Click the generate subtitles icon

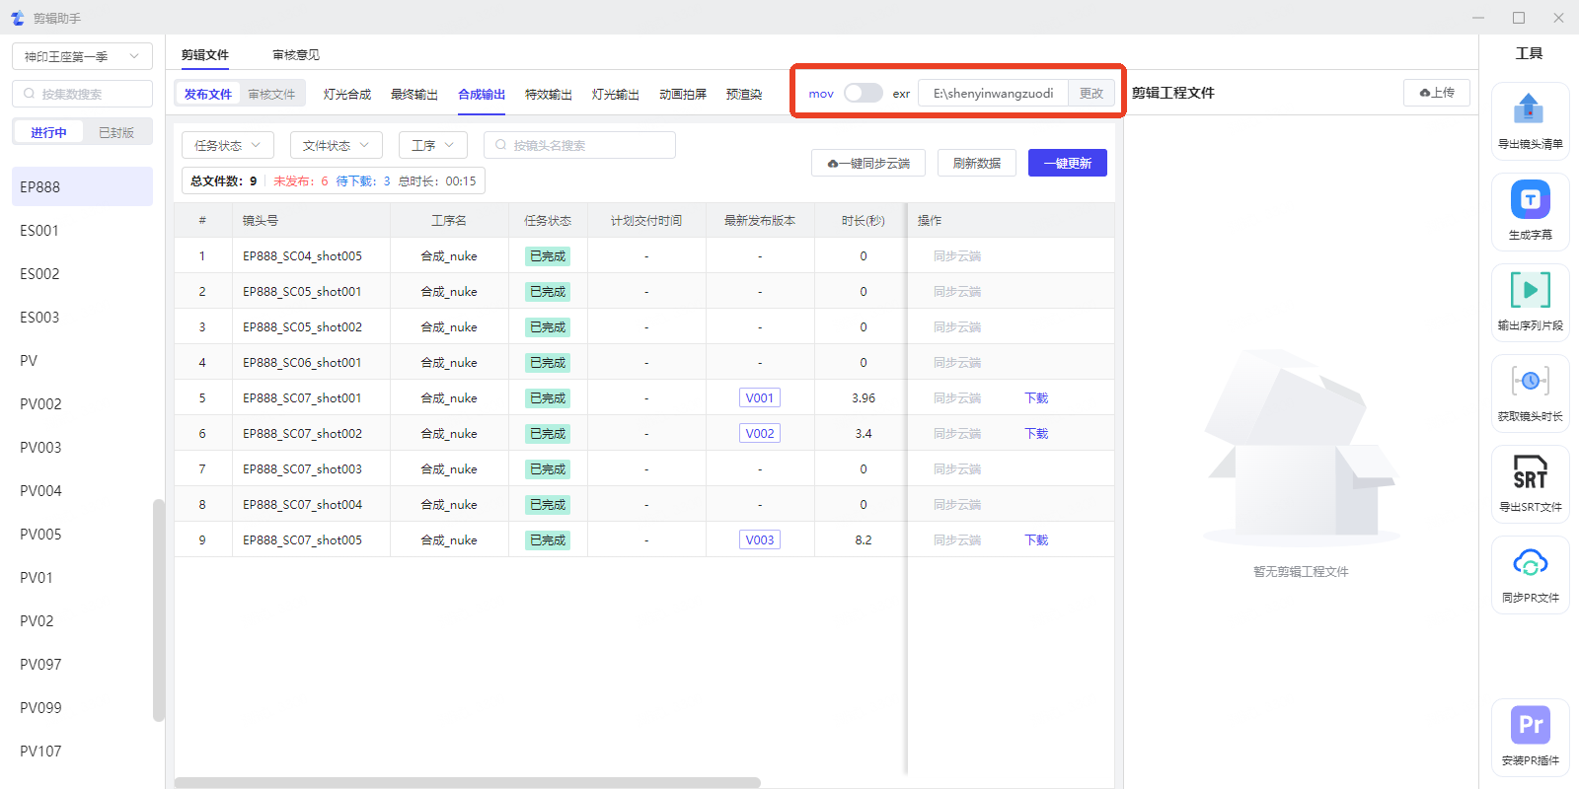pos(1530,200)
